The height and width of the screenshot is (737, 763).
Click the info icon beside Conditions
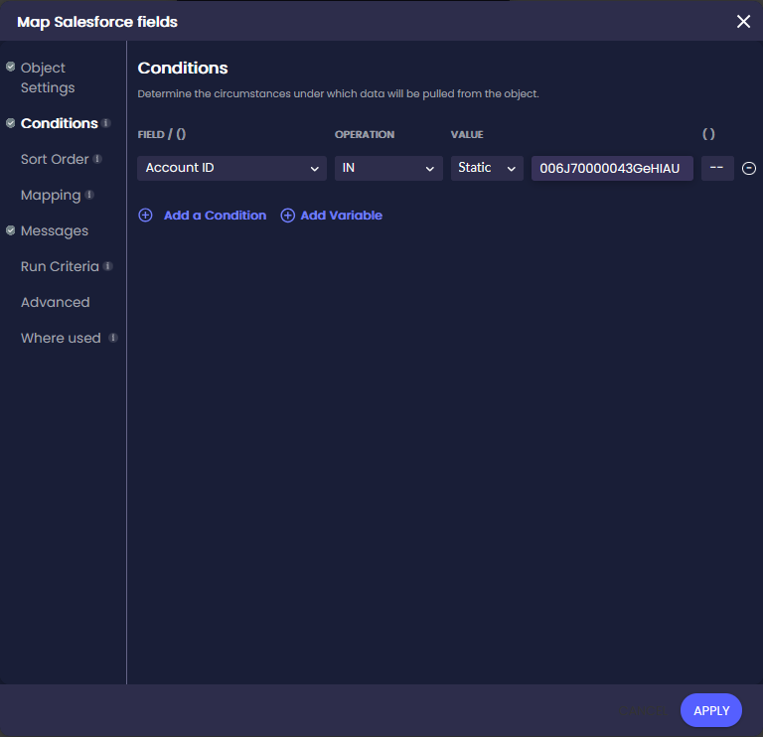tap(106, 123)
